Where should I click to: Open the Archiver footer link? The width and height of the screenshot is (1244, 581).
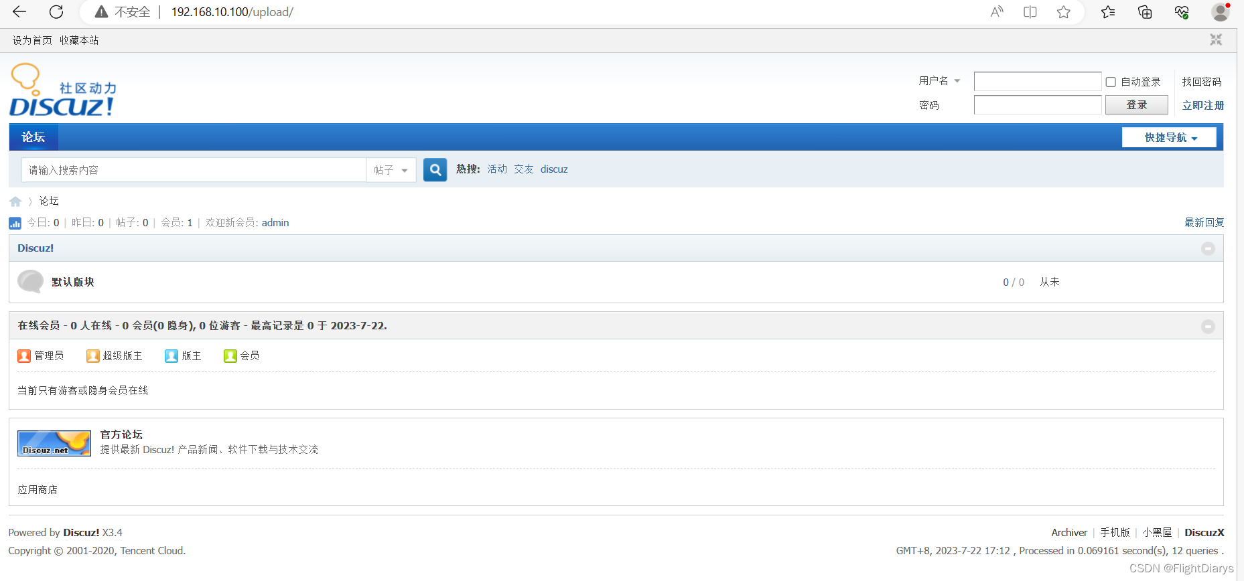[x=1069, y=533]
